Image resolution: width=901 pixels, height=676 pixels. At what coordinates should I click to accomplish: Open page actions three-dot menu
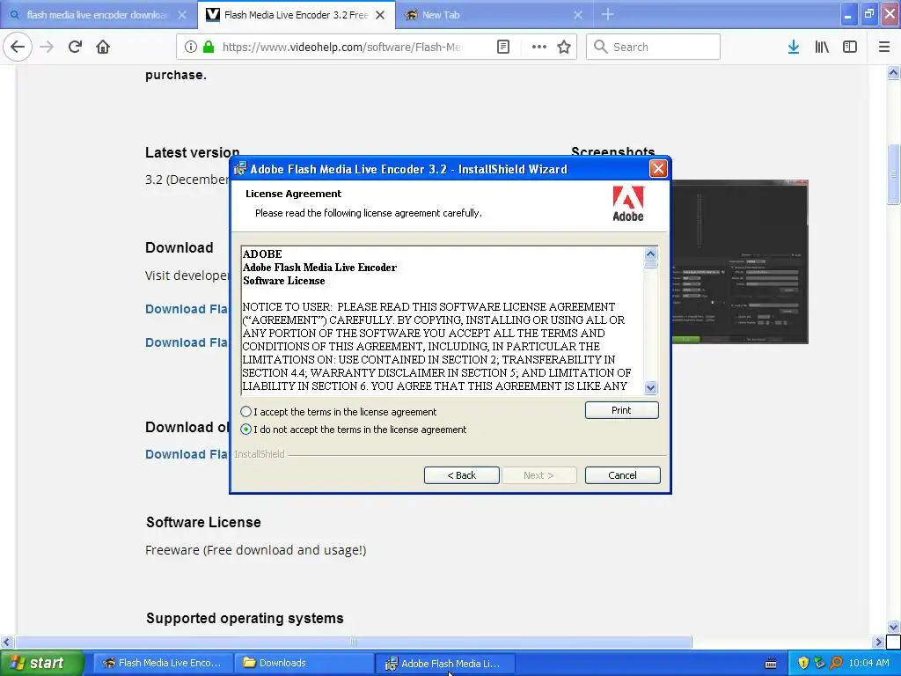539,47
